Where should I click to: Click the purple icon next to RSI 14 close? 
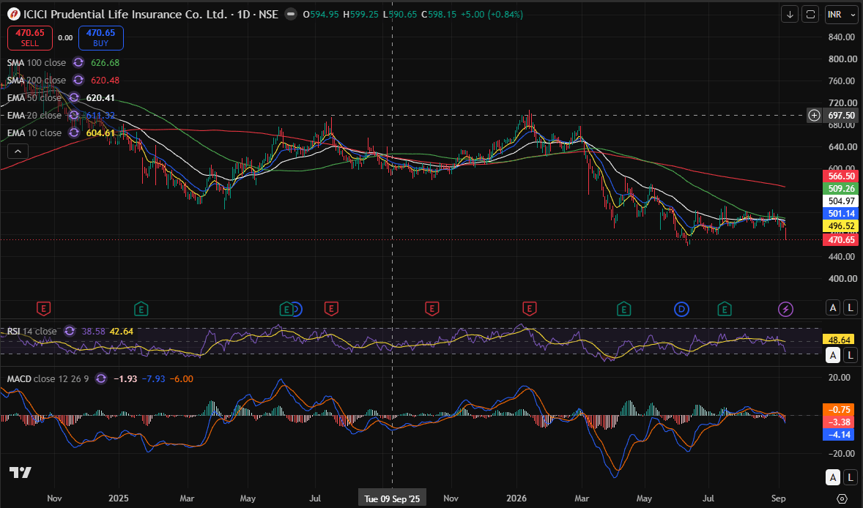(70, 331)
